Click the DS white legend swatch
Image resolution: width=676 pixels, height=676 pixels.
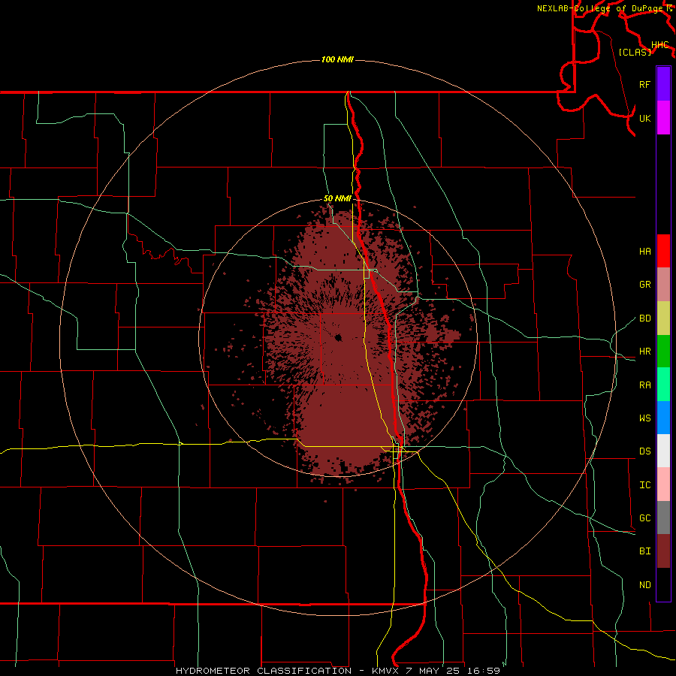pyautogui.click(x=663, y=451)
